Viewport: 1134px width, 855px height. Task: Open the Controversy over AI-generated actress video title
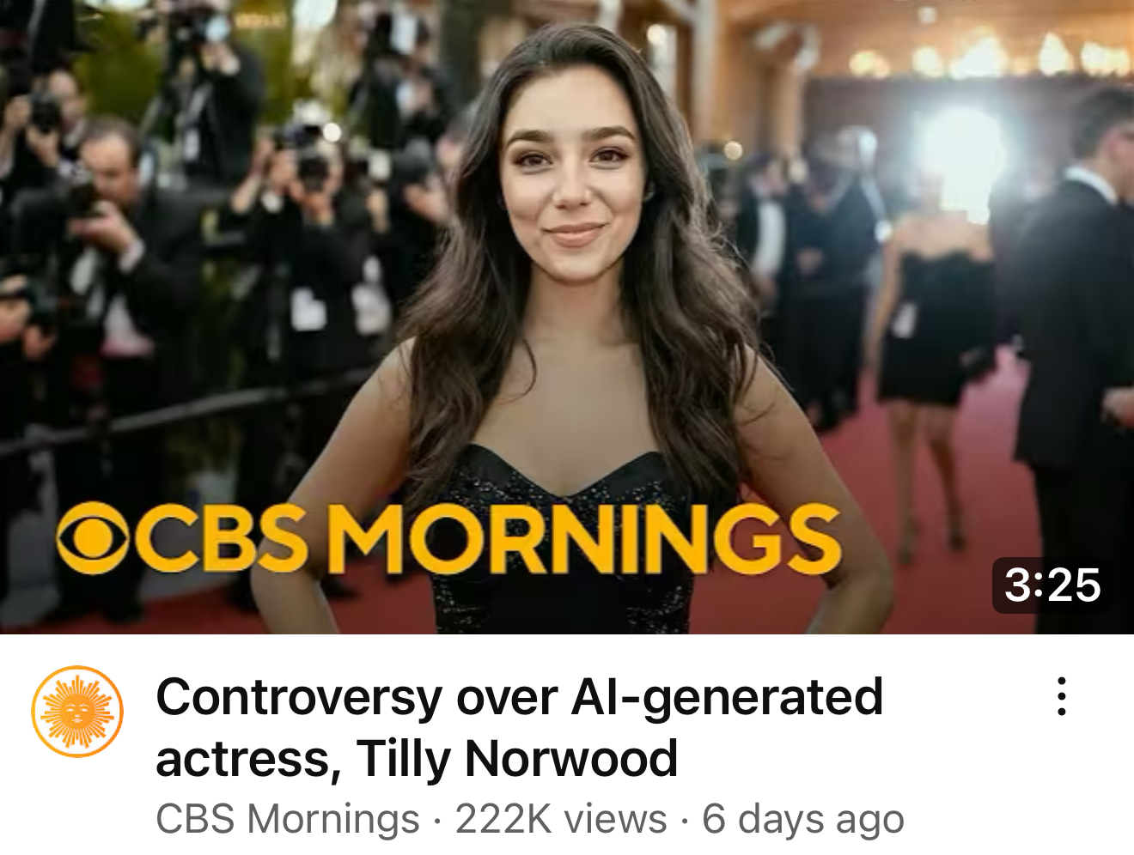point(519,727)
